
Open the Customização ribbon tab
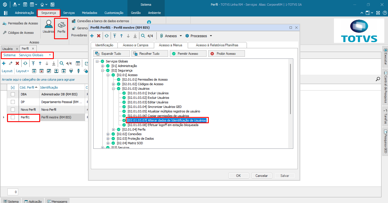(114, 13)
